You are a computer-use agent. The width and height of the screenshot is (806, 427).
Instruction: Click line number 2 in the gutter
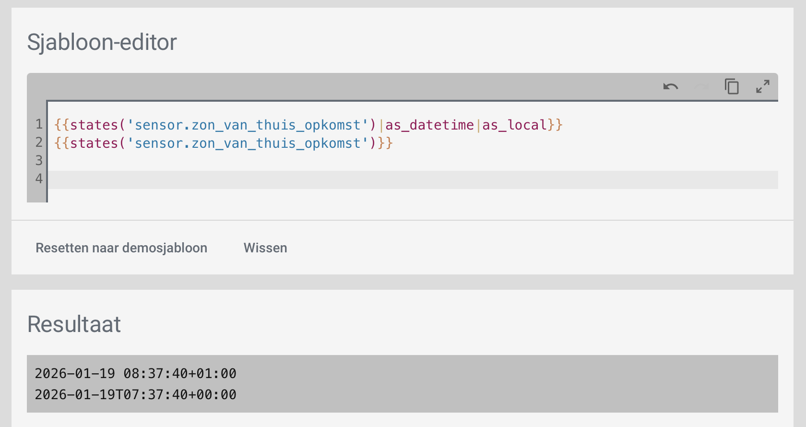click(x=39, y=143)
